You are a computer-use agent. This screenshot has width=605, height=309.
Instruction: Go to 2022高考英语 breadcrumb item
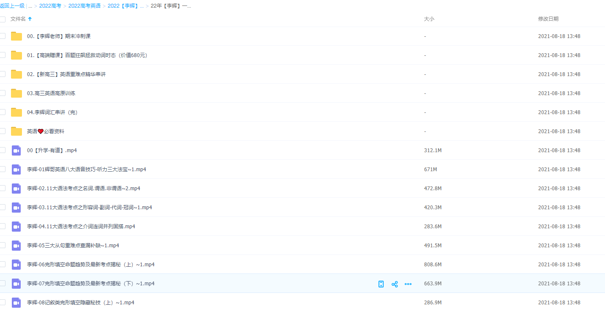point(84,6)
